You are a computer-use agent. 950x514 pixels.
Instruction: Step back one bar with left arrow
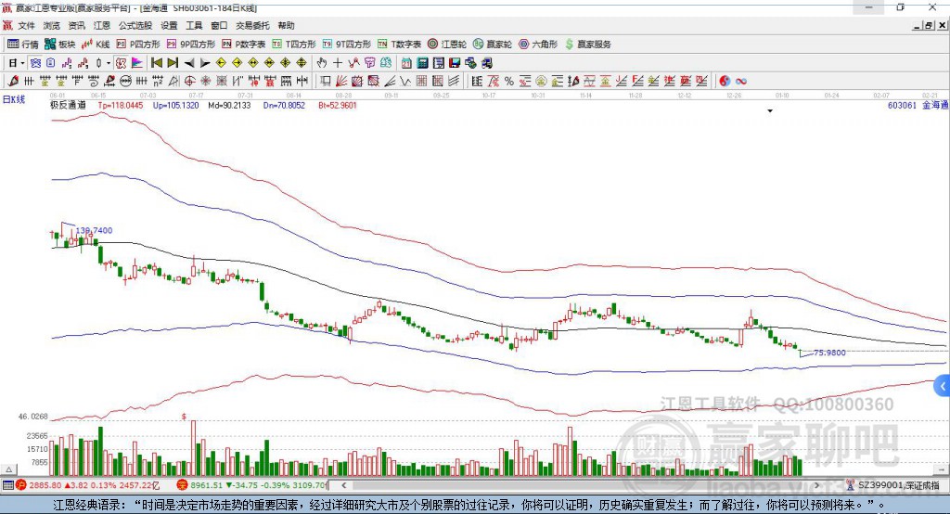pos(189,63)
